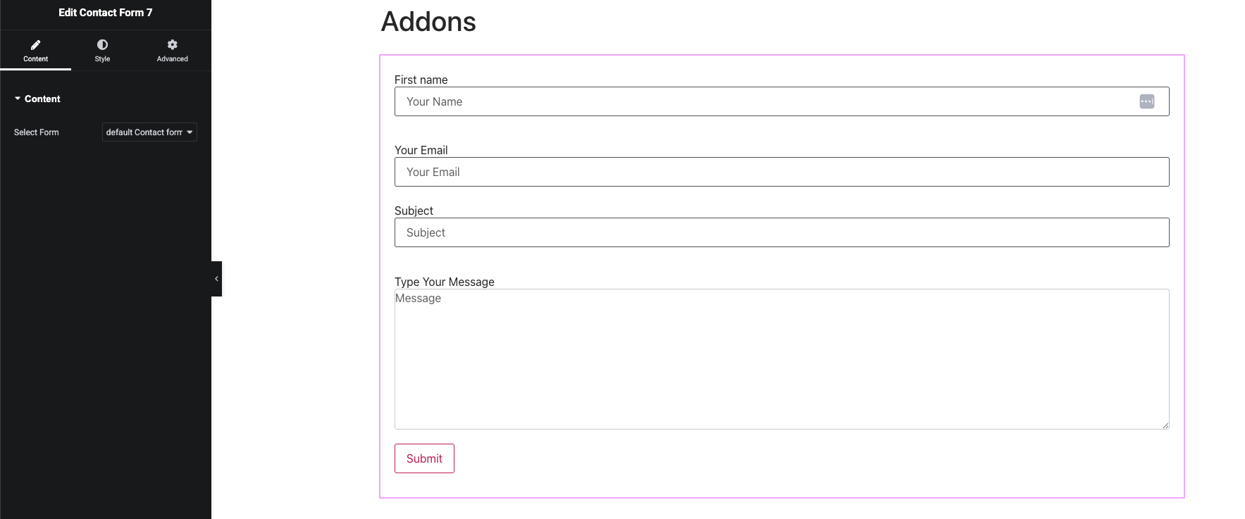The image size is (1245, 519).
Task: Open the Select Form dropdown
Action: tap(149, 132)
